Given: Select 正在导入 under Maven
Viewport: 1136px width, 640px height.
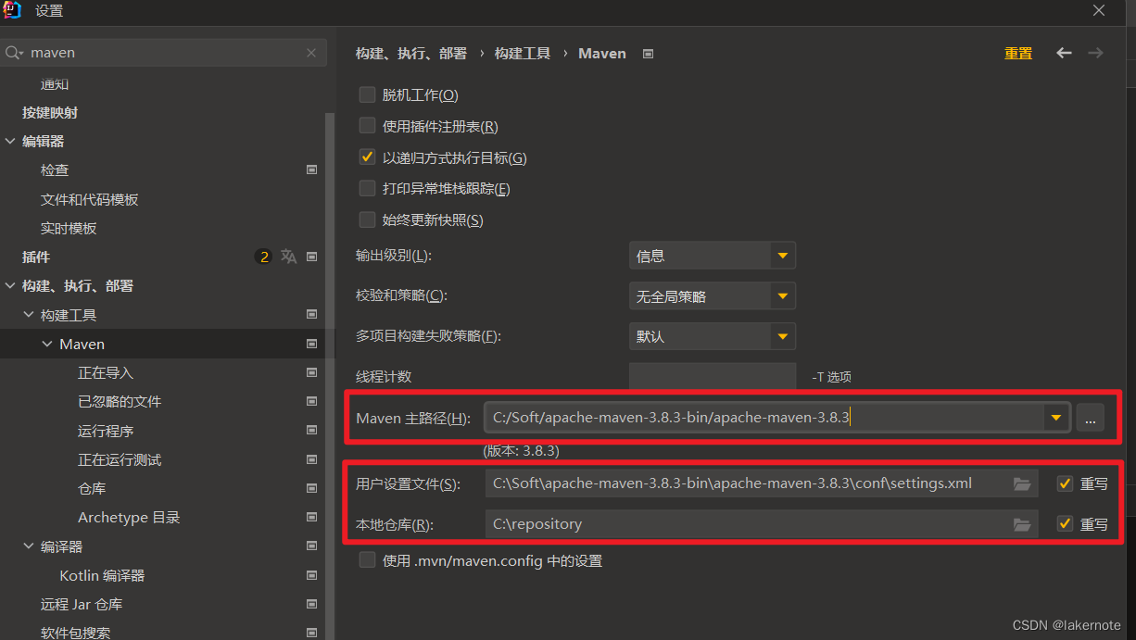Looking at the screenshot, I should point(106,372).
